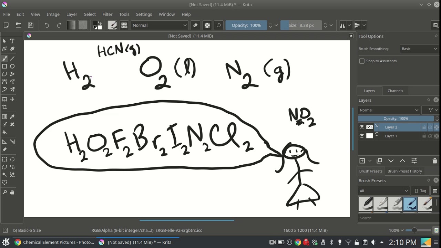Toggle lock on Layer 1
The height and width of the screenshot is (248, 441).
point(424,136)
